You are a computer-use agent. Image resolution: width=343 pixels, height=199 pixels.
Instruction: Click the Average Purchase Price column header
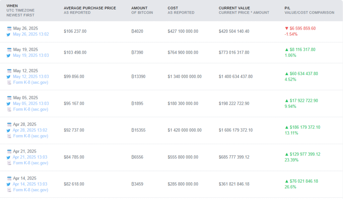[90, 8]
